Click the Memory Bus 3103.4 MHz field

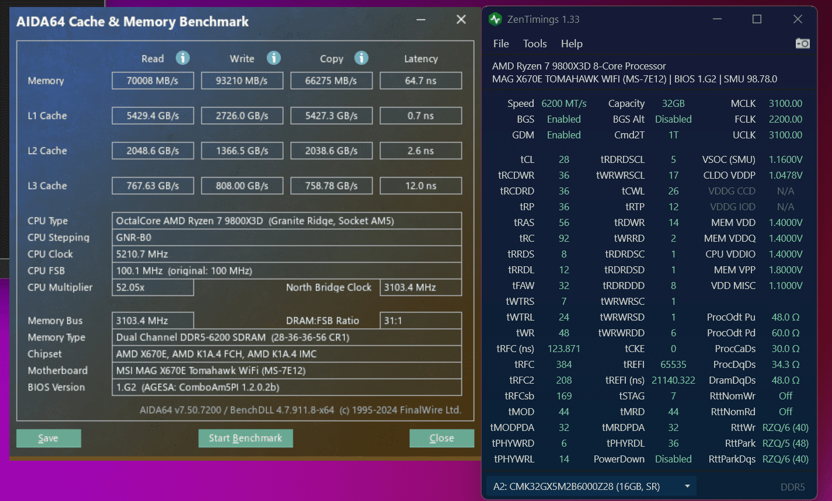point(153,321)
